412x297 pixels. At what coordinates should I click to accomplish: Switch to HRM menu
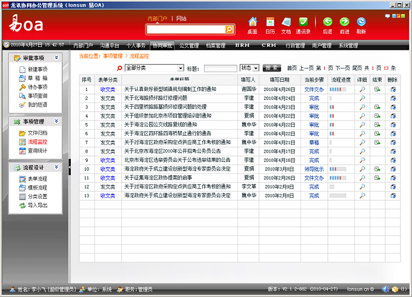(242, 45)
